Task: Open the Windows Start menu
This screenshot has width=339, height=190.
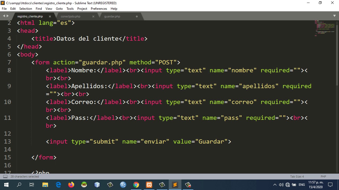Action: [x=6, y=185]
